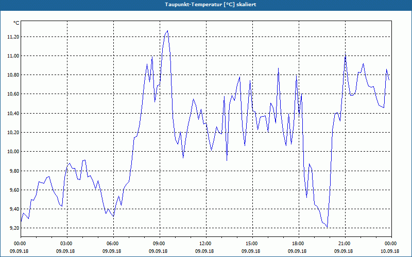Pick the "21:00" x-axis label
This screenshot has width=412, height=257.
pyautogui.click(x=344, y=244)
